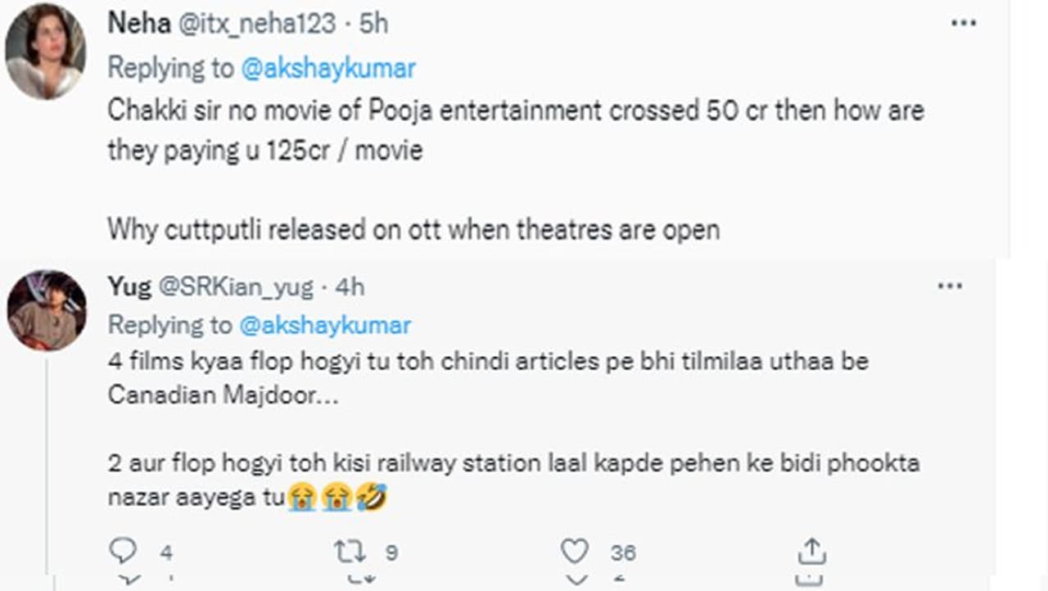
Task: Click the display name Neha
Action: click(129, 23)
